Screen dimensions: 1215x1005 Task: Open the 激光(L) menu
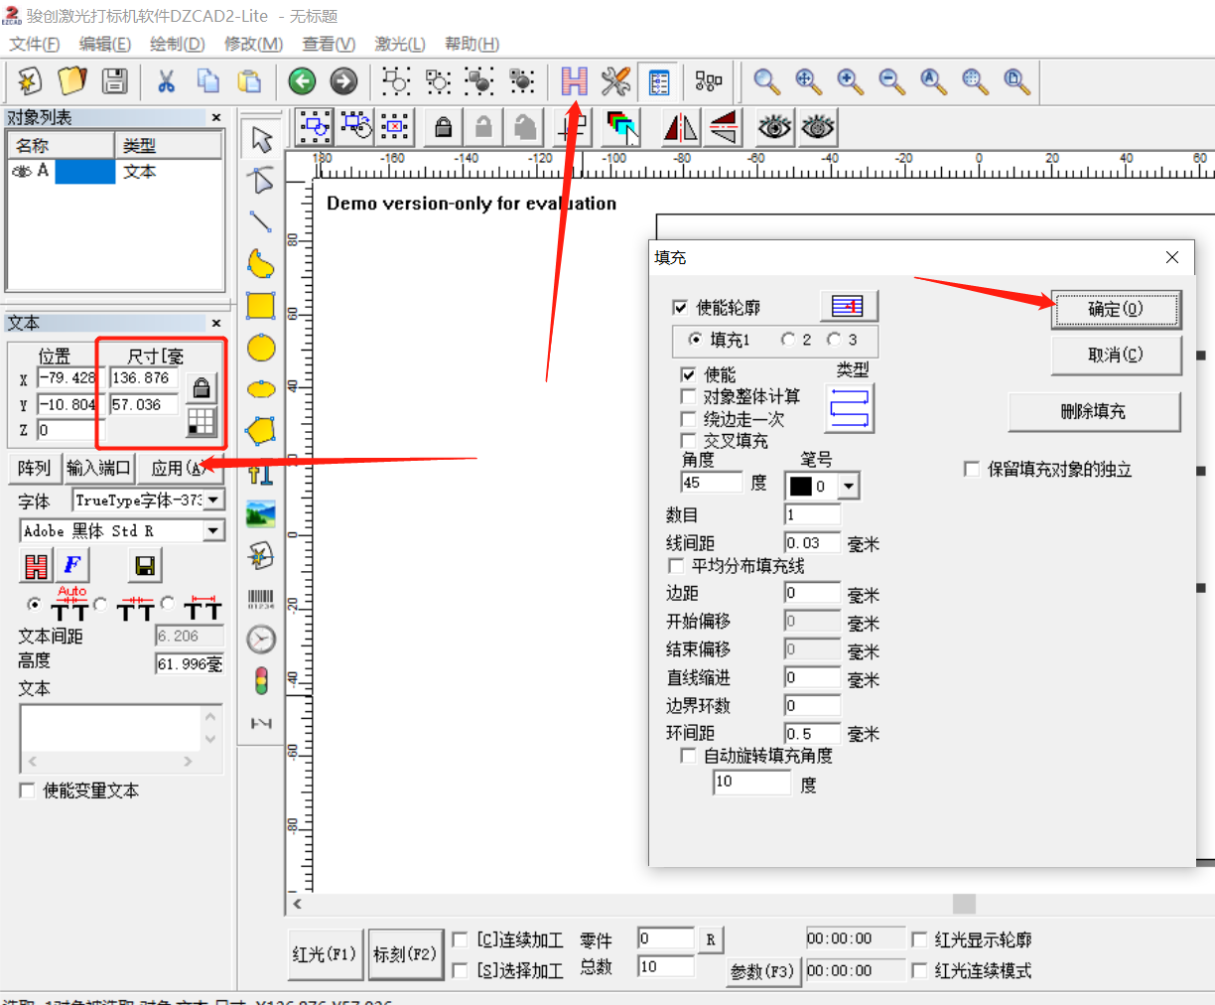pos(400,44)
